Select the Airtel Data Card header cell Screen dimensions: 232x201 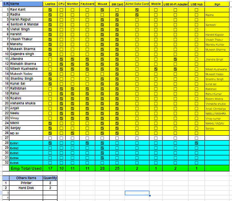tap(137, 4)
